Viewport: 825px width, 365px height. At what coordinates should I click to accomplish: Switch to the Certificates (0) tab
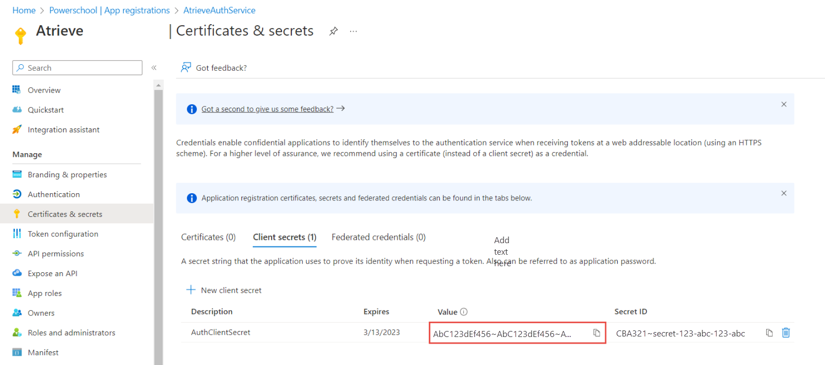(x=208, y=237)
